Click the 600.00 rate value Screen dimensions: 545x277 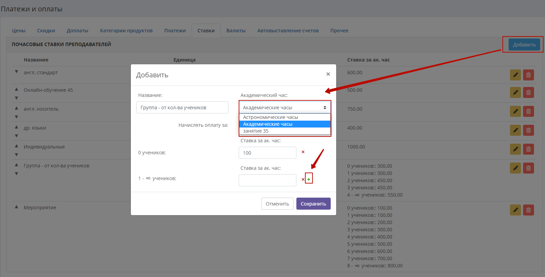point(355,73)
